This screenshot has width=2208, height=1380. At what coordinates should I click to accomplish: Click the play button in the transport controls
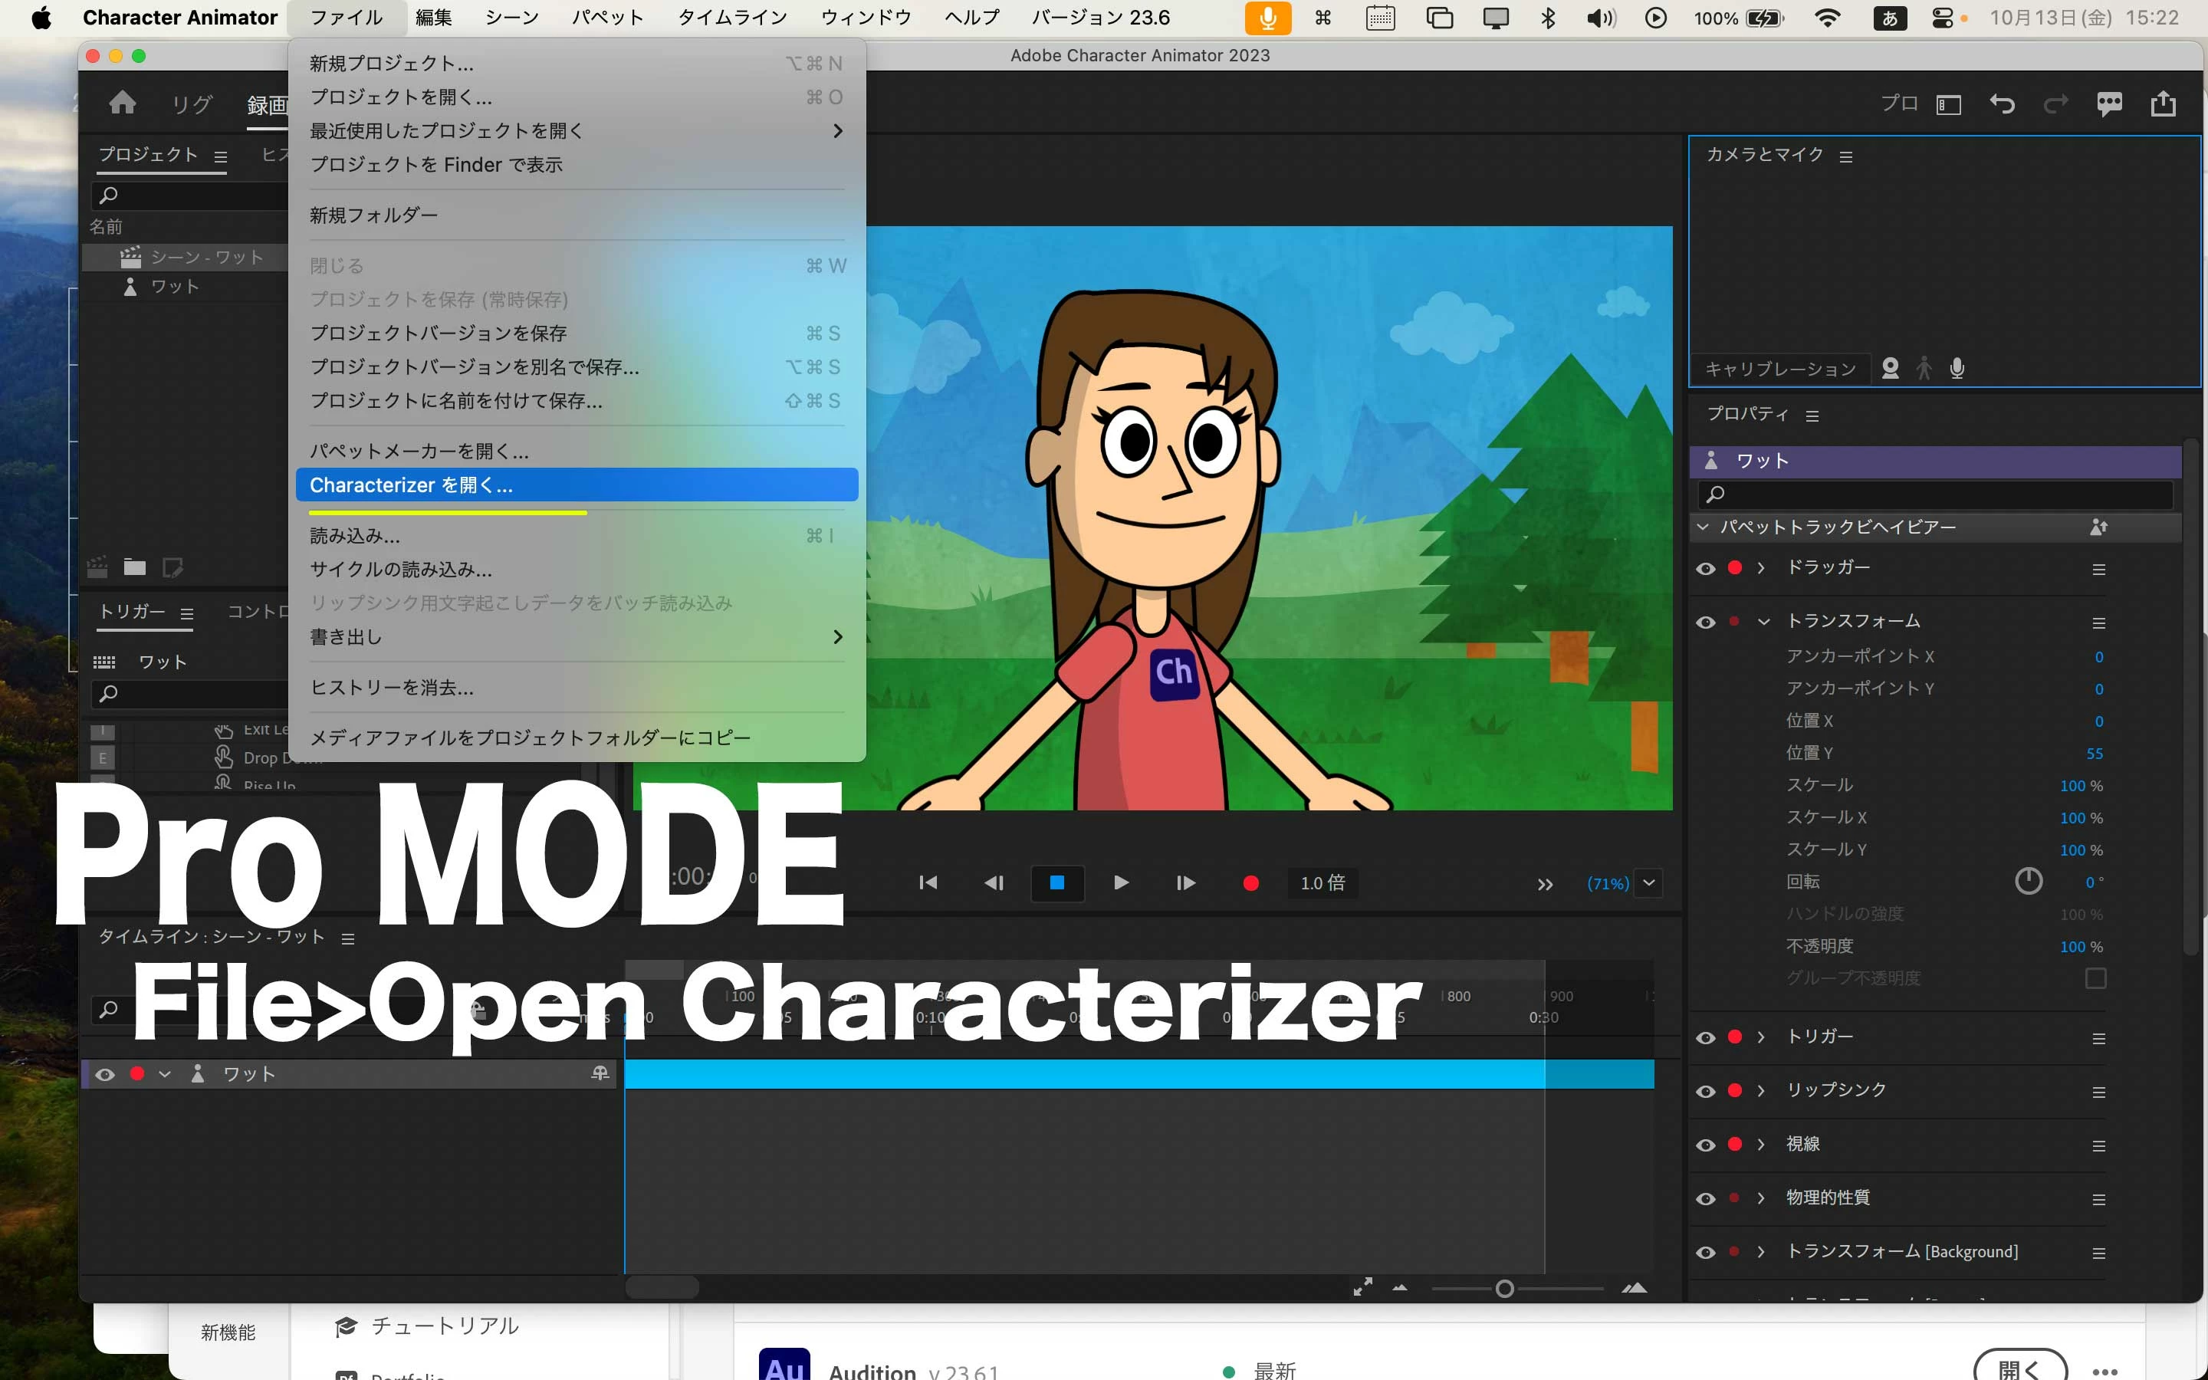1122,882
